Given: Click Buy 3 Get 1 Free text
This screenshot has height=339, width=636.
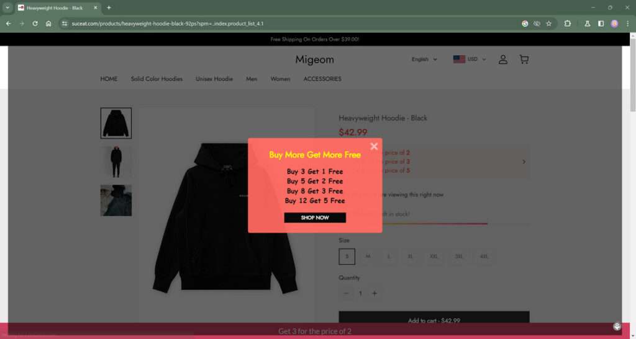Looking at the screenshot, I should (x=315, y=172).
